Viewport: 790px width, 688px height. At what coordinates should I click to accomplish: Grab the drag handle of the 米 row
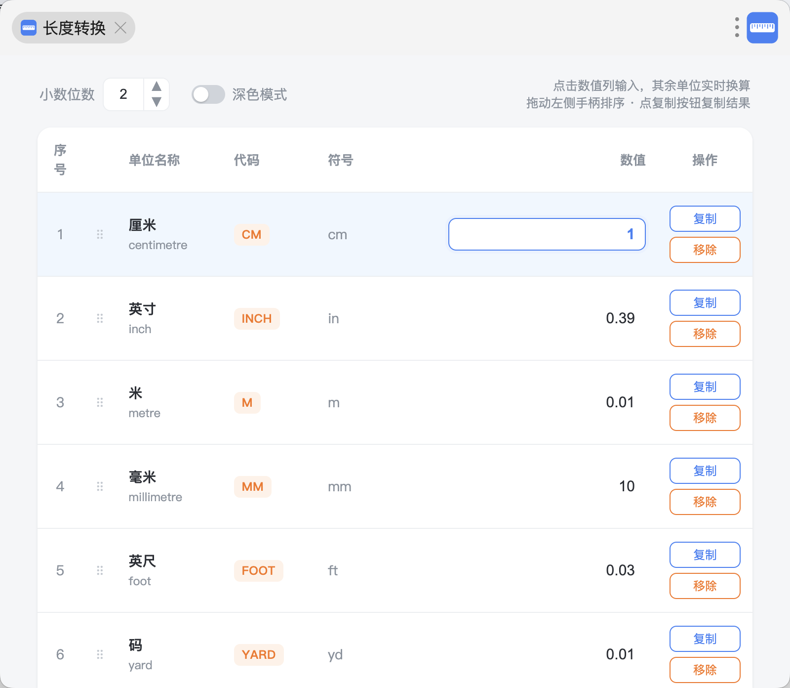(x=100, y=402)
